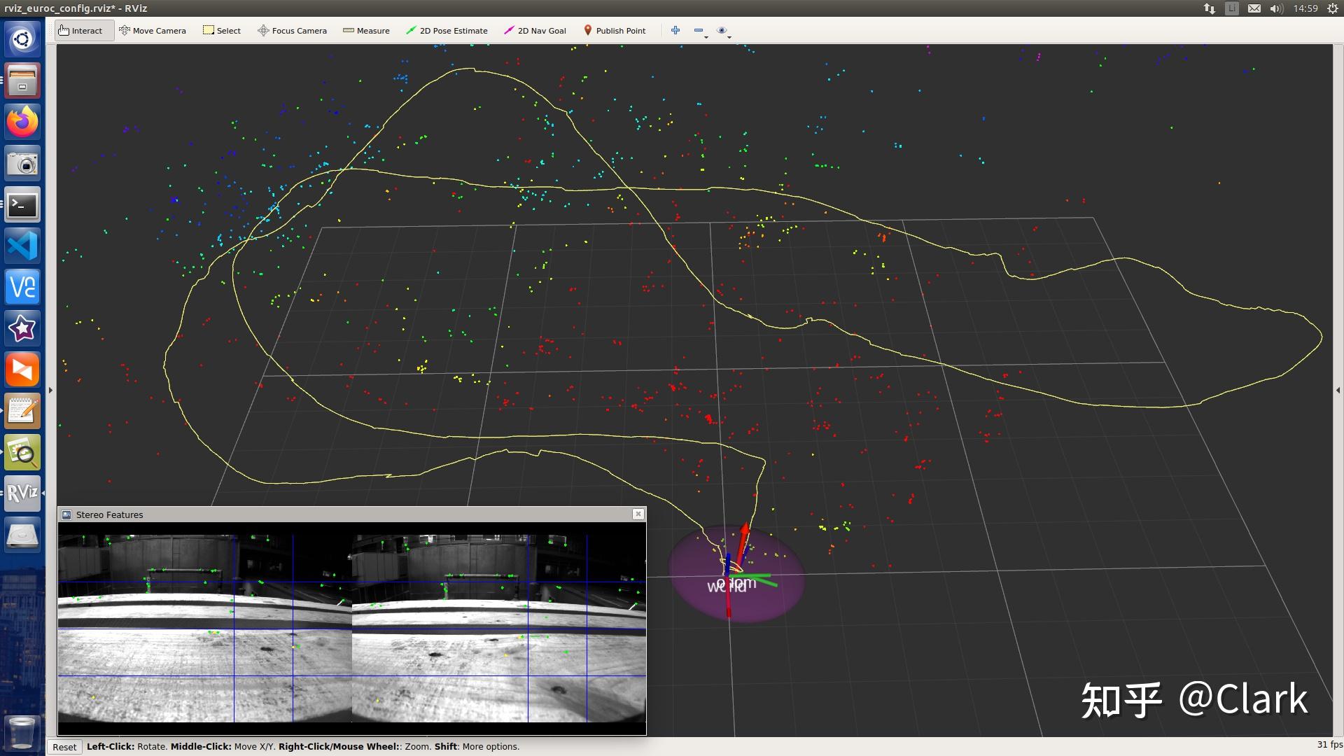Screen dimensions: 1344x756
Task: Set a 2D Nav Goal
Action: point(535,31)
